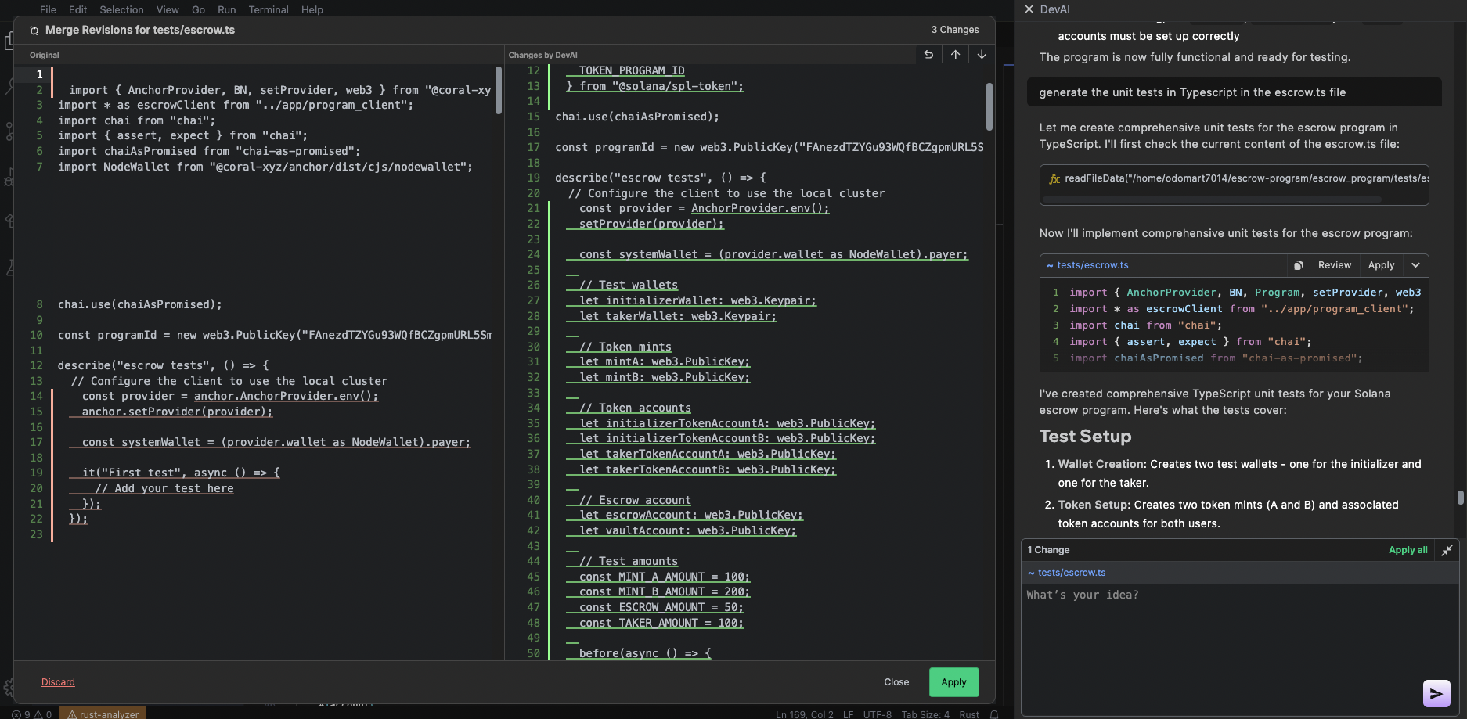Expand the Apply dropdown chevron in code snippet
Screen dimensions: 1467x719
(x=1415, y=265)
